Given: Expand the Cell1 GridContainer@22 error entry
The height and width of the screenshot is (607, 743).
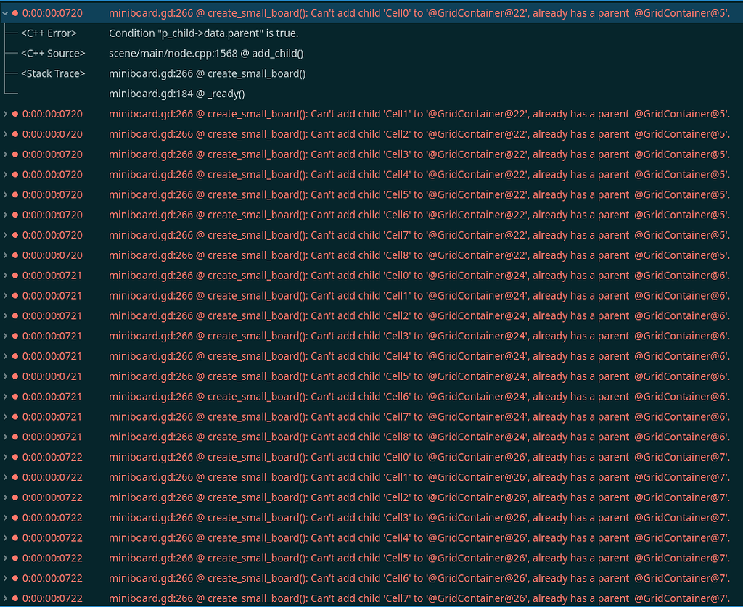Looking at the screenshot, I should pyautogui.click(x=7, y=114).
